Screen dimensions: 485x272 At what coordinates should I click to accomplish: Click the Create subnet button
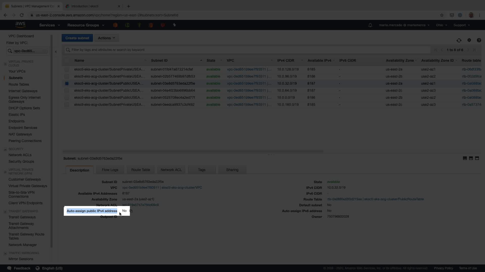(x=77, y=38)
